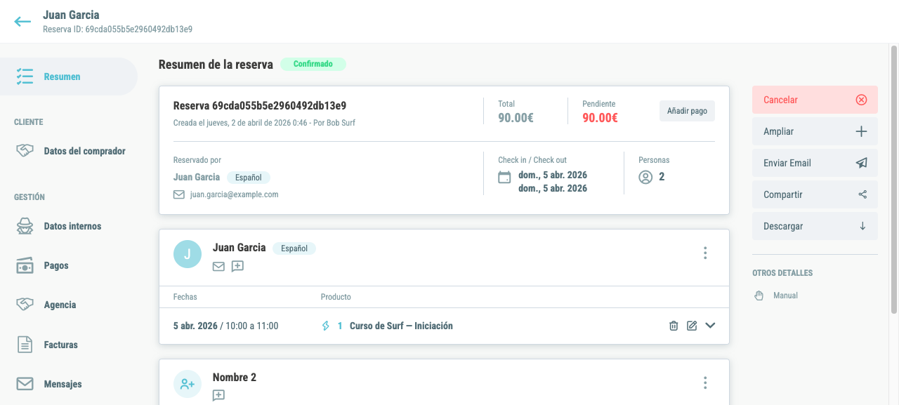
Task: Click the Añadir pago button
Action: [x=687, y=111]
